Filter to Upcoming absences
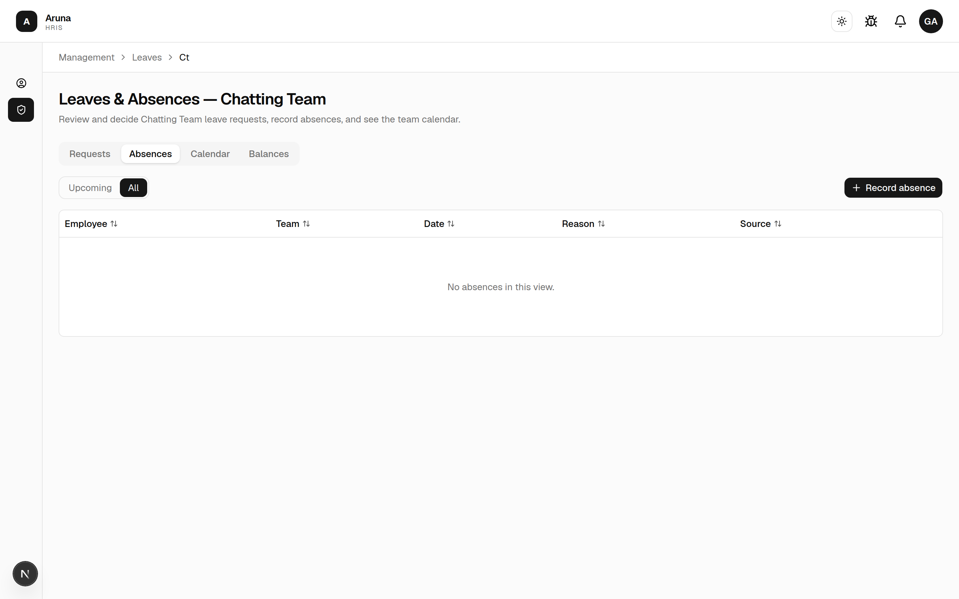Screen dimensions: 959x599 click(x=90, y=188)
